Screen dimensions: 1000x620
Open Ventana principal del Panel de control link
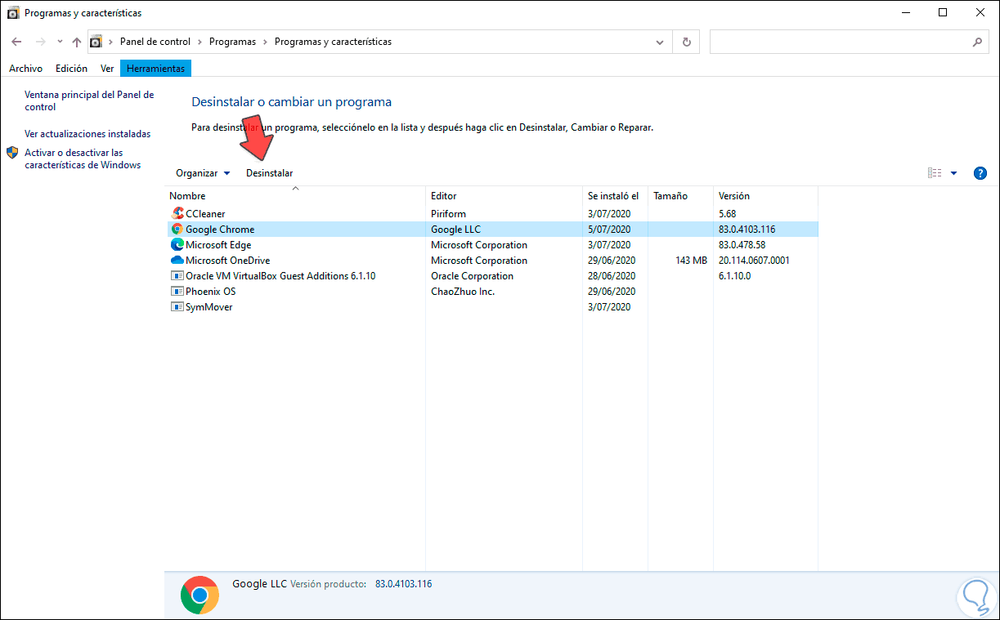tap(89, 100)
